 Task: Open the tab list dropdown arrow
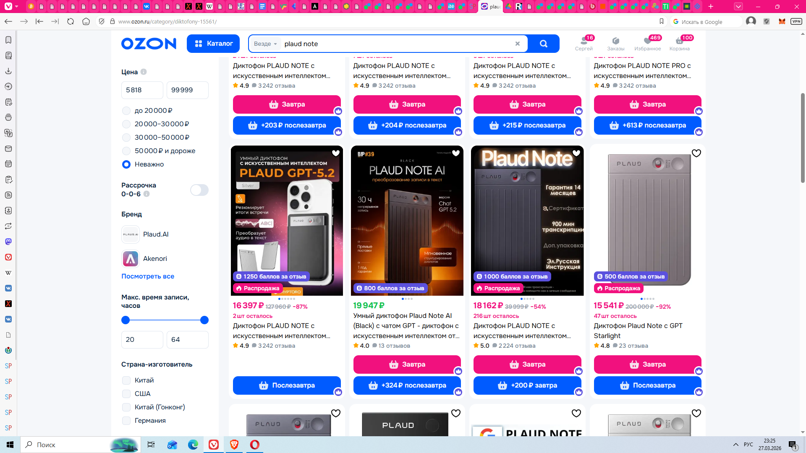pos(738,6)
